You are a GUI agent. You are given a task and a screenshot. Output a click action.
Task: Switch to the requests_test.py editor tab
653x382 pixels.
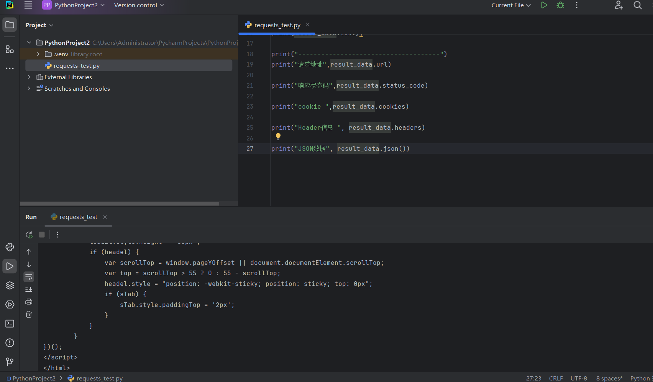coord(277,25)
